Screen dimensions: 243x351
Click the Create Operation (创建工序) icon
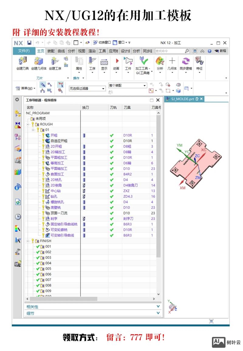coord(55,61)
